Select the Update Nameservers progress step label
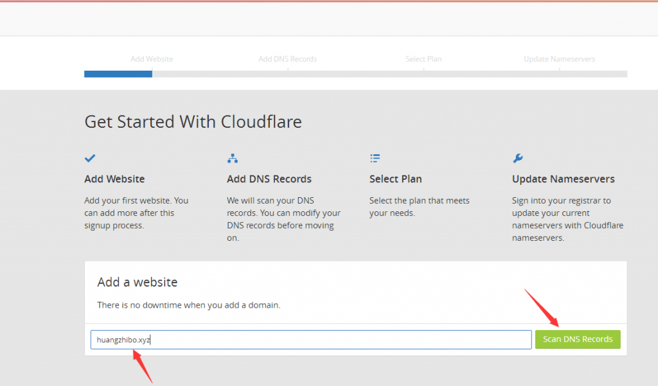 point(560,59)
